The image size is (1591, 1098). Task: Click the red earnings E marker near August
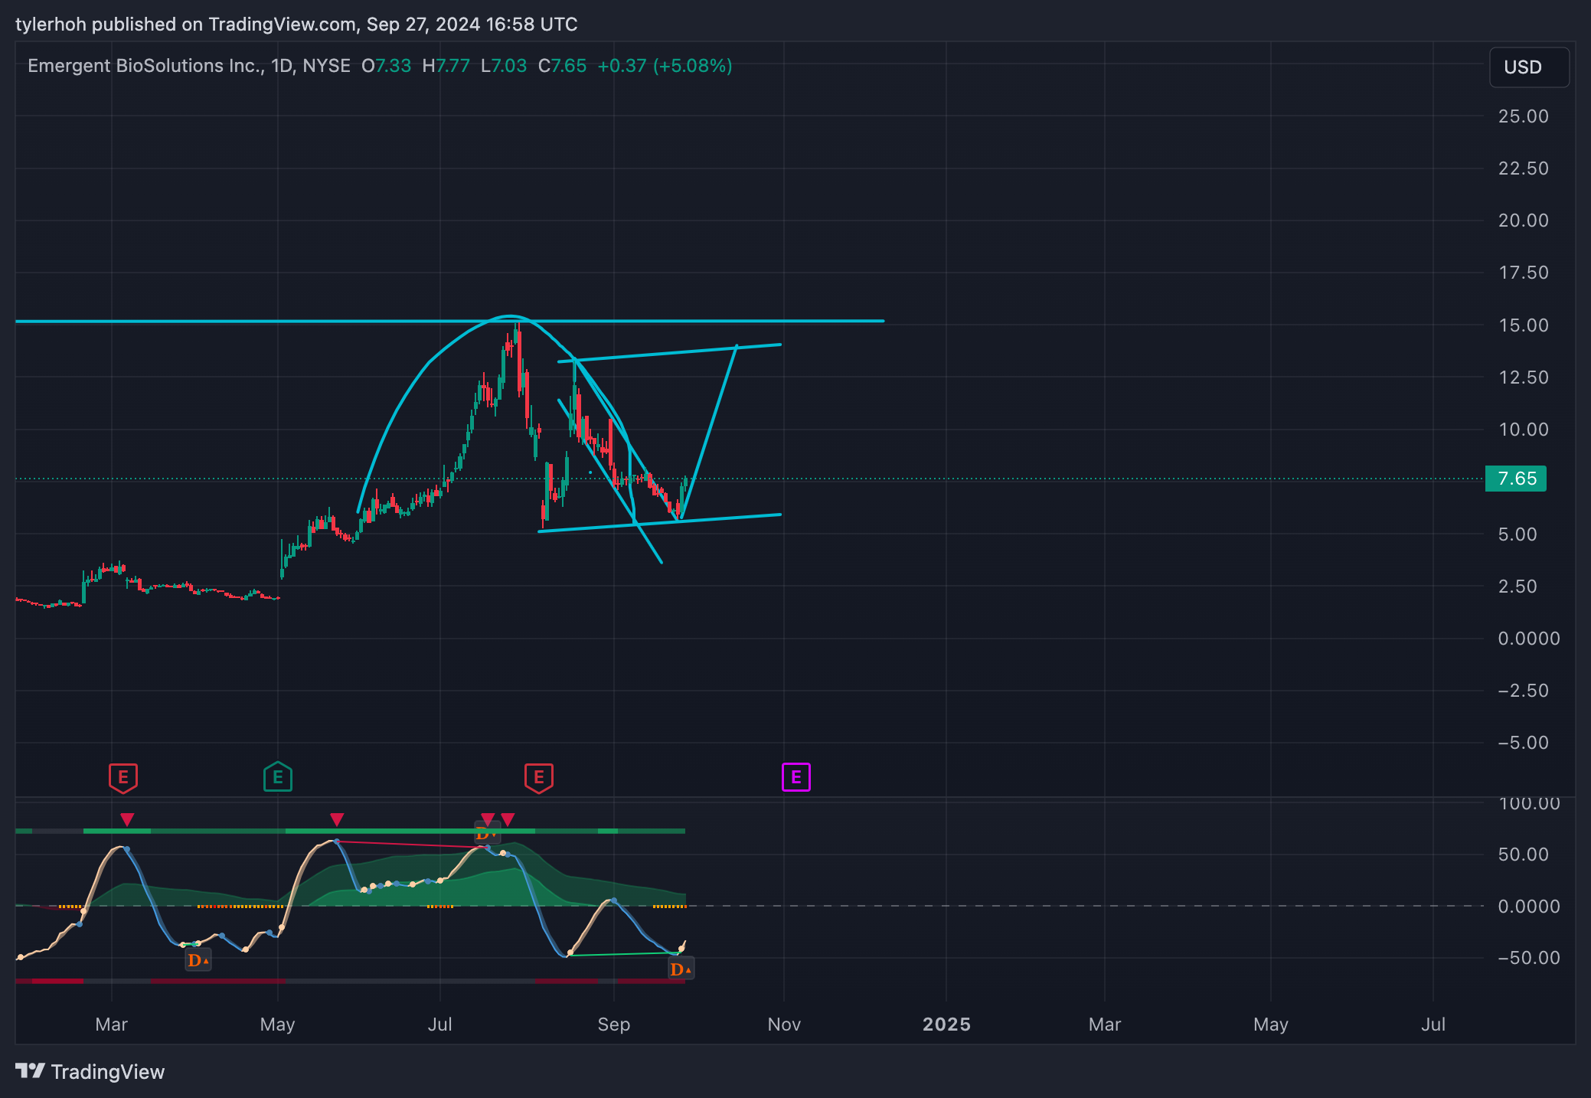[539, 778]
